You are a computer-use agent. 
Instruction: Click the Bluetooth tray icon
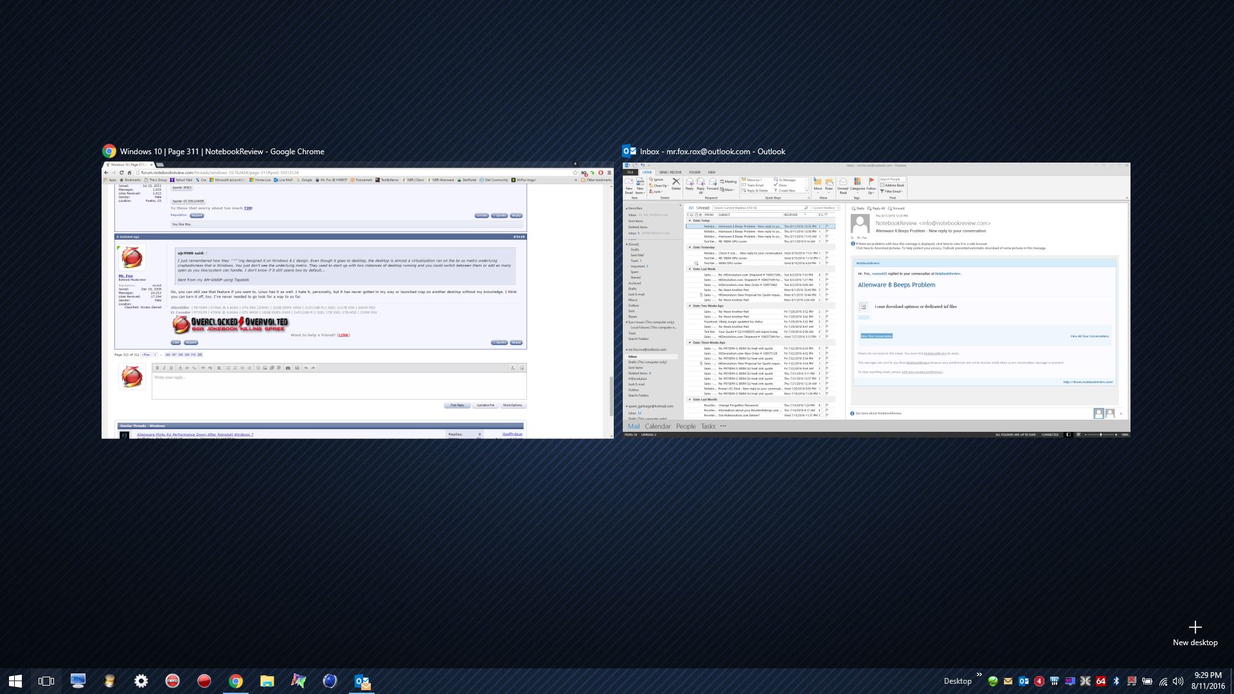[1116, 681]
